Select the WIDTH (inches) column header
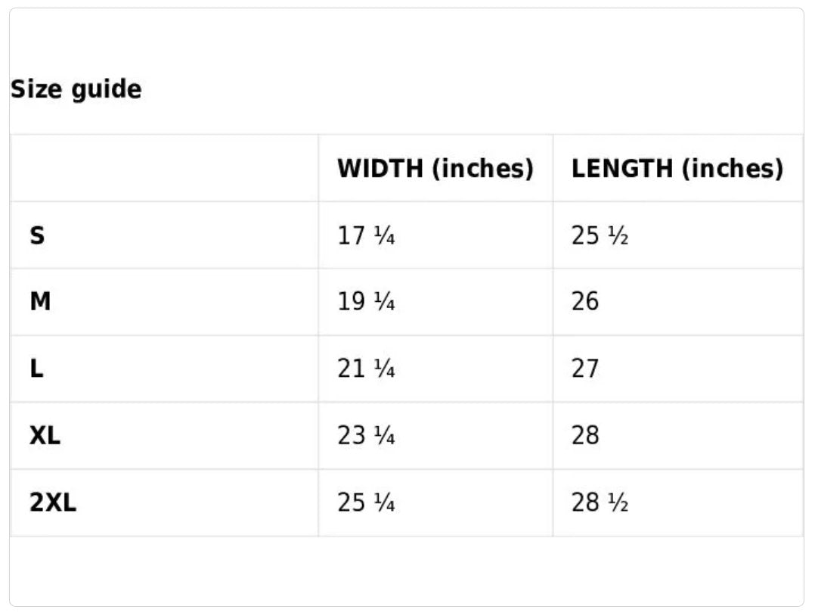This screenshot has height=616, width=815. [x=435, y=168]
